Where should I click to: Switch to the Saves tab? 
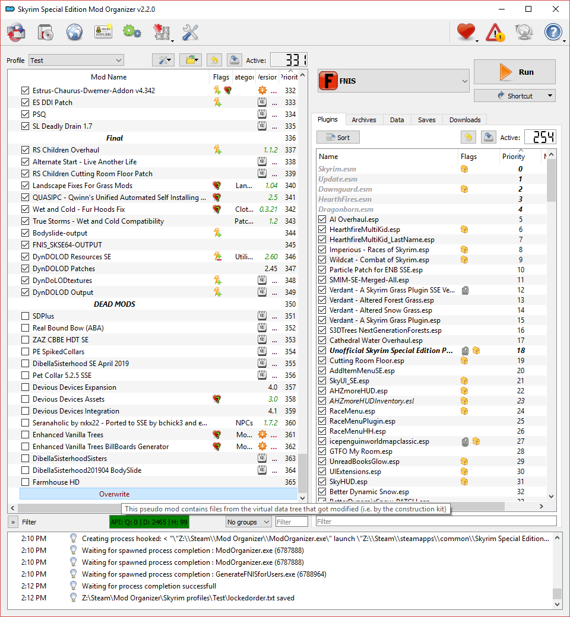click(x=427, y=120)
